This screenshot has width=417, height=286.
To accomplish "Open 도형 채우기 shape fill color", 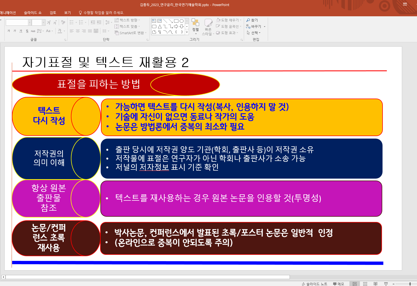I will click(x=228, y=20).
